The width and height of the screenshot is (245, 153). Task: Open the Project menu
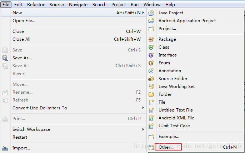pos(119,5)
